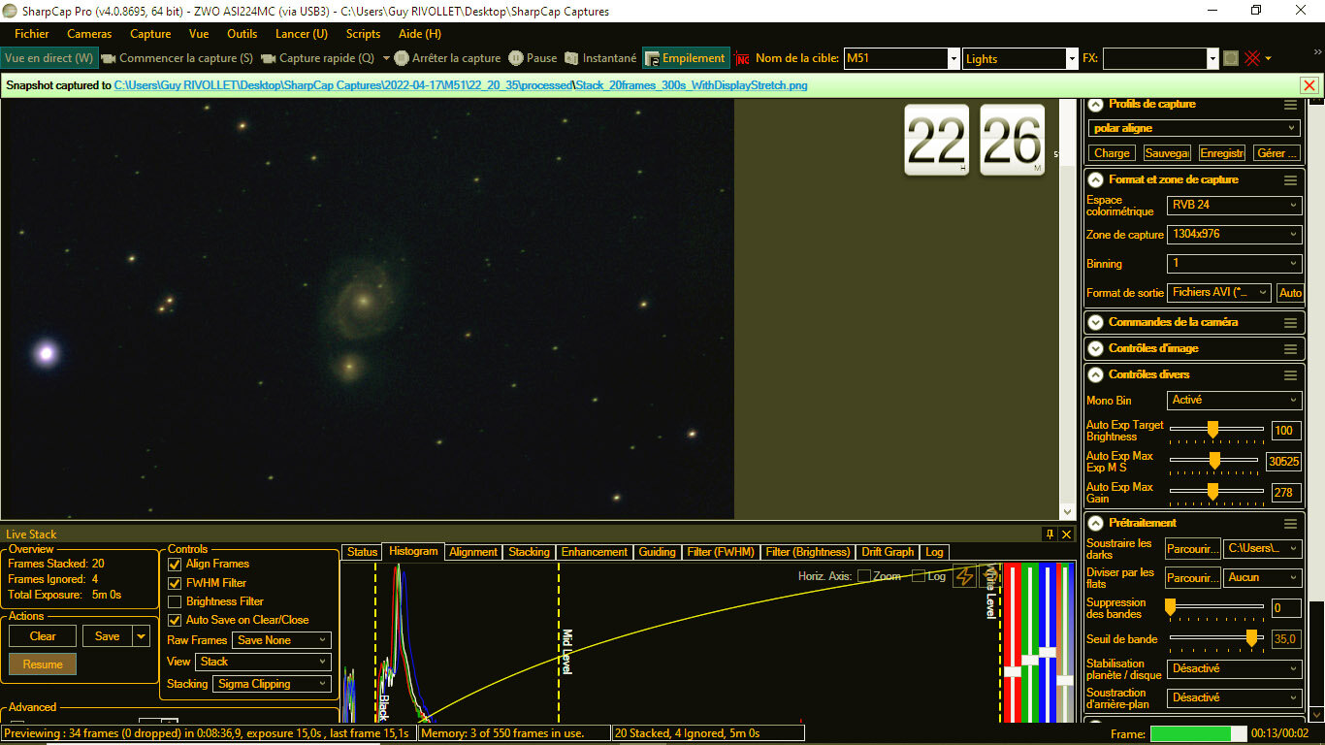Click the red reticule crosshair icon
Image resolution: width=1325 pixels, height=745 pixels.
coord(1252,58)
